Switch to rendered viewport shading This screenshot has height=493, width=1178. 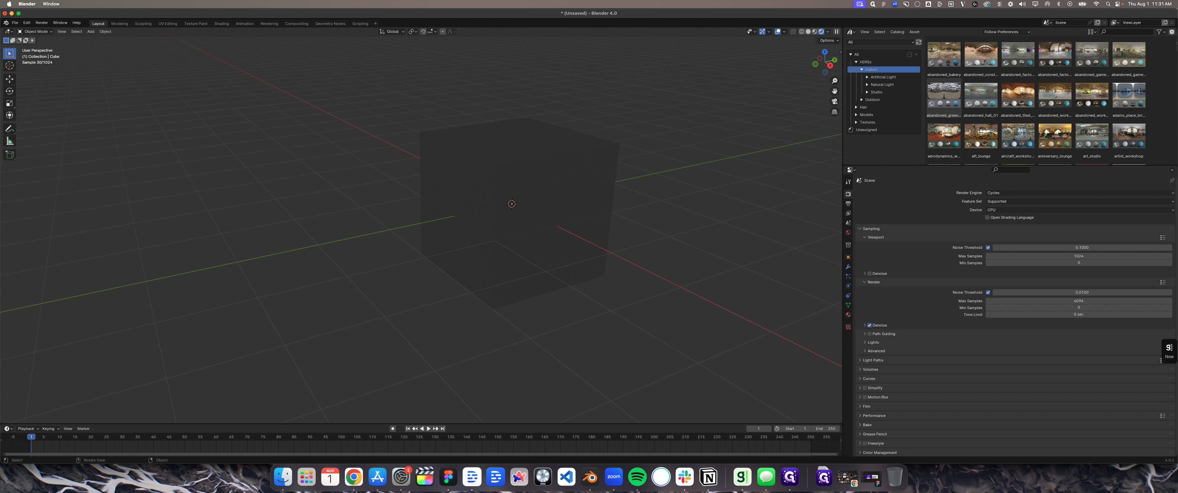821,31
